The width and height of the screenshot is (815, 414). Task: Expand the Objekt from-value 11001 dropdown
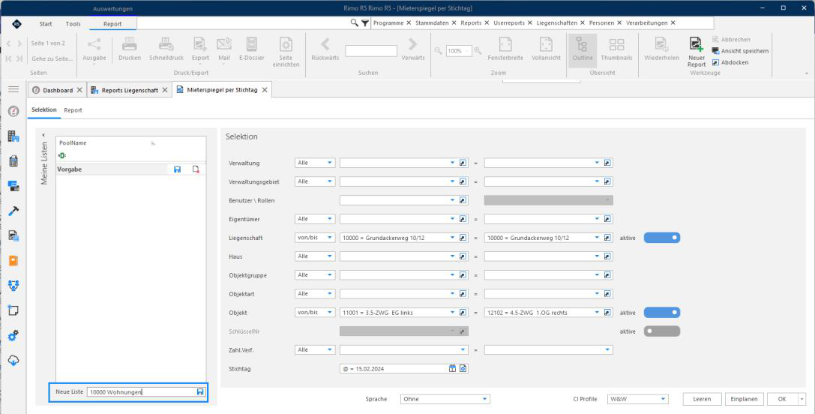coord(452,313)
